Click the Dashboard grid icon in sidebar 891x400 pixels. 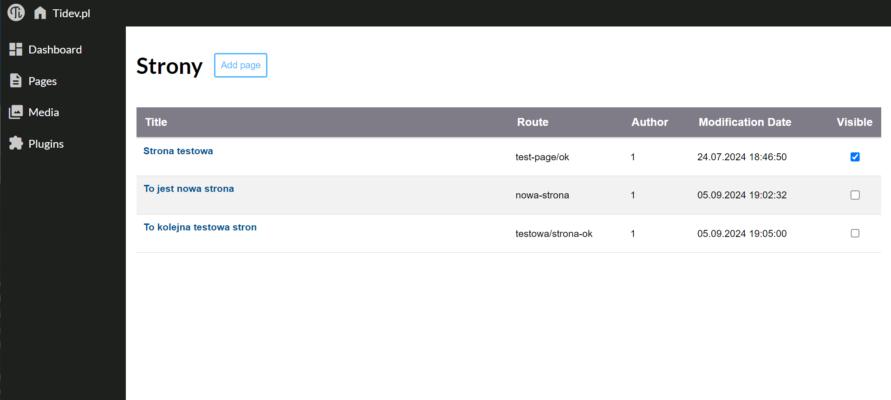(x=16, y=49)
